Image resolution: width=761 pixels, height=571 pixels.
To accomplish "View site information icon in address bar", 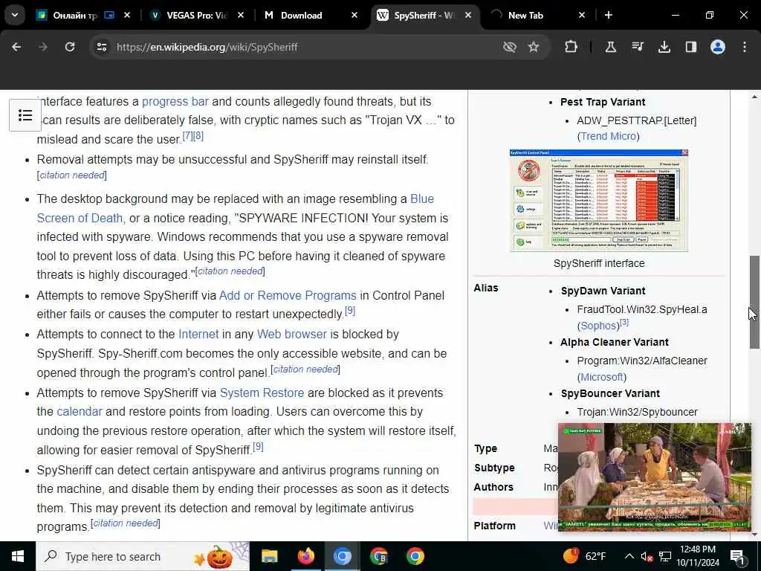I will pyautogui.click(x=102, y=47).
